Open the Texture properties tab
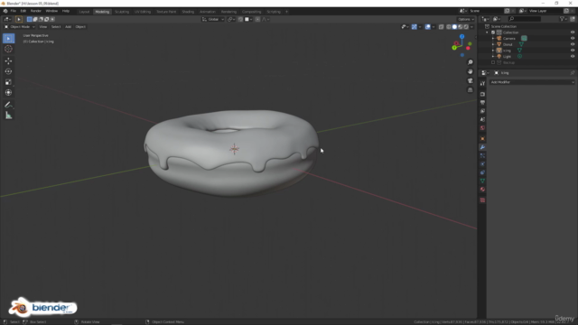The height and width of the screenshot is (325, 578). pyautogui.click(x=482, y=200)
